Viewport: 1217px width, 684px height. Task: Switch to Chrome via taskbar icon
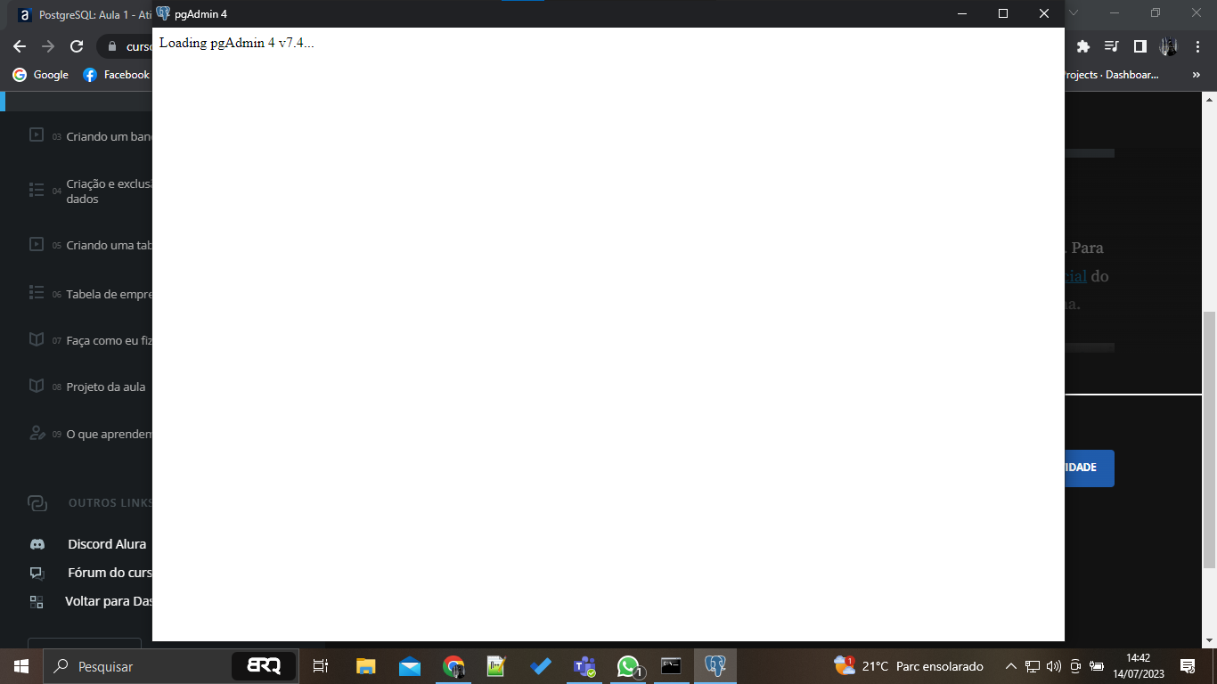tap(453, 666)
